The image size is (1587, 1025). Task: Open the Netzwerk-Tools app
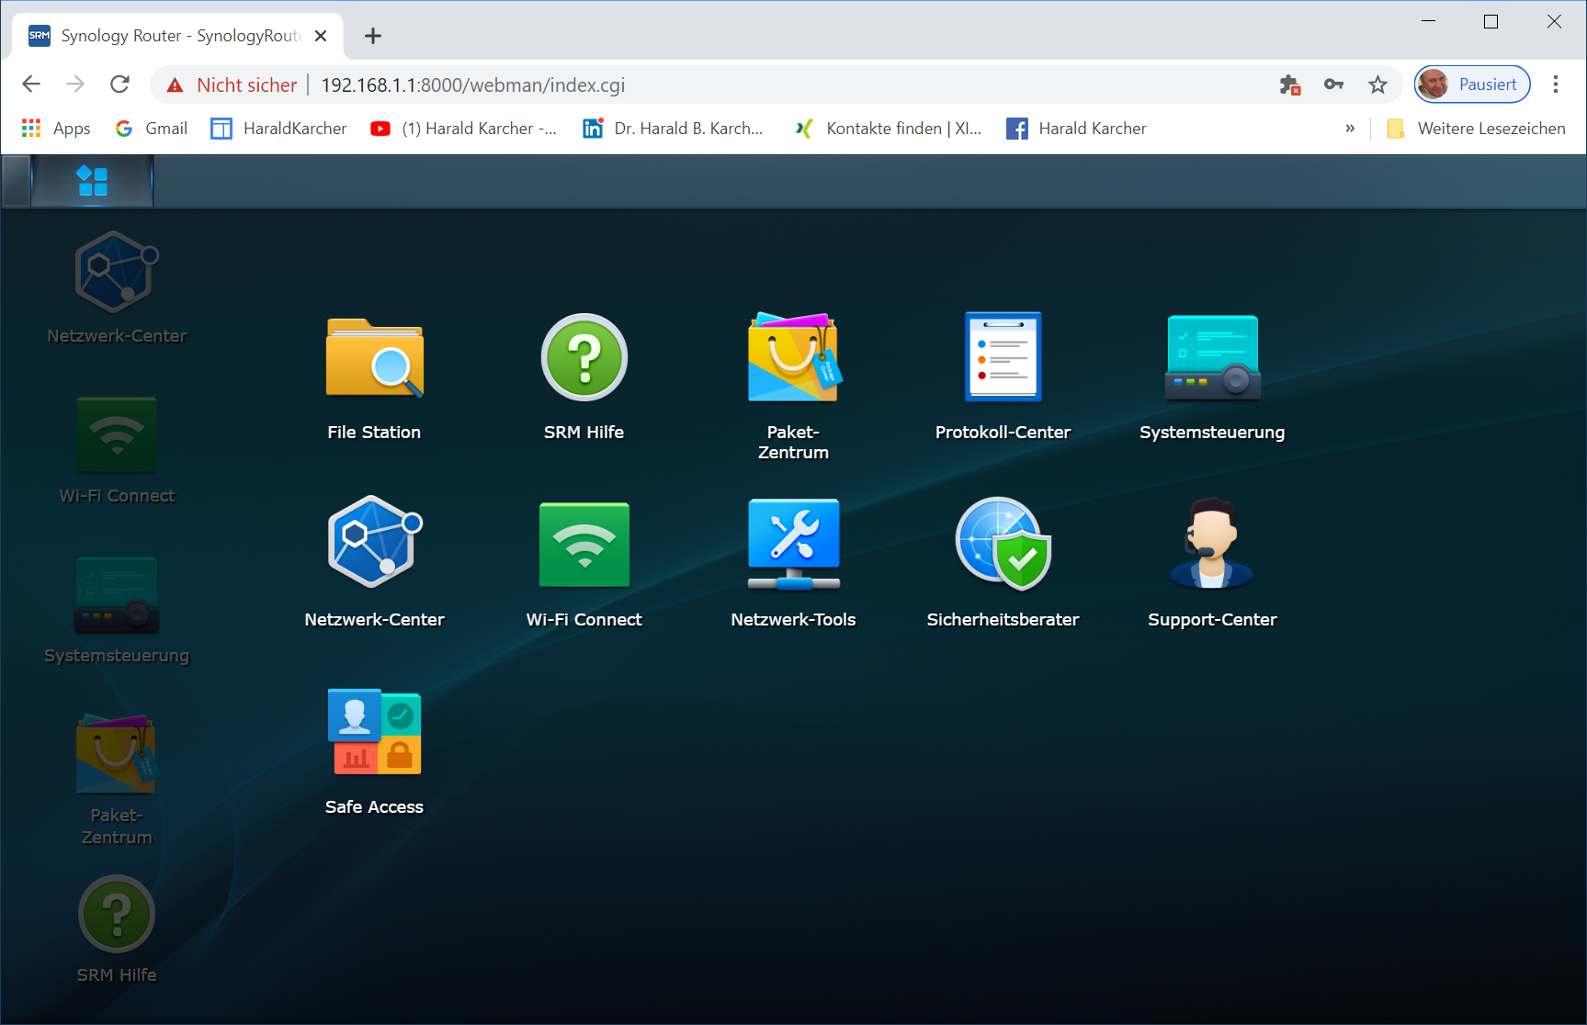(793, 562)
